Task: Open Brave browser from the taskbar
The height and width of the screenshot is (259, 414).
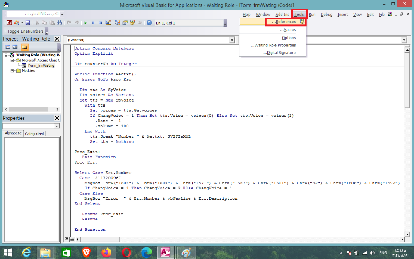Action: (x=86, y=253)
